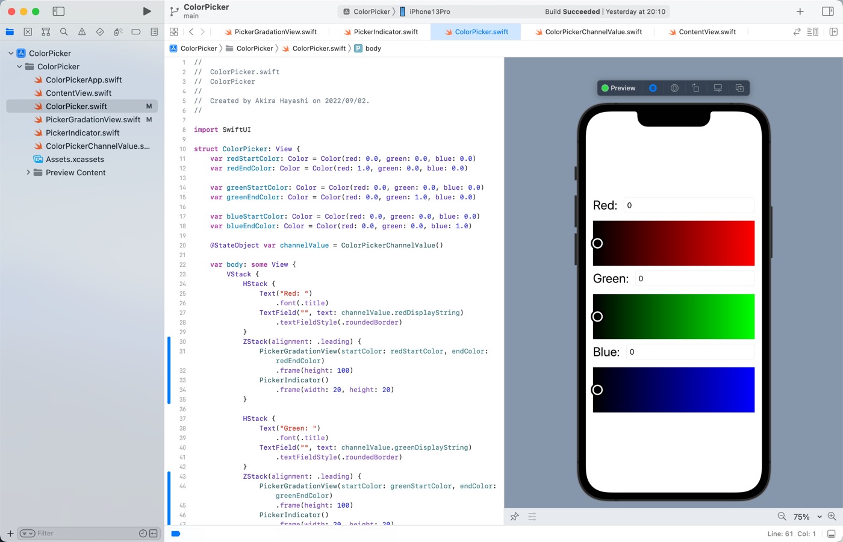Switch to PickerIndicator.swift tab
Screen dimensions: 843x542
pos(381,32)
